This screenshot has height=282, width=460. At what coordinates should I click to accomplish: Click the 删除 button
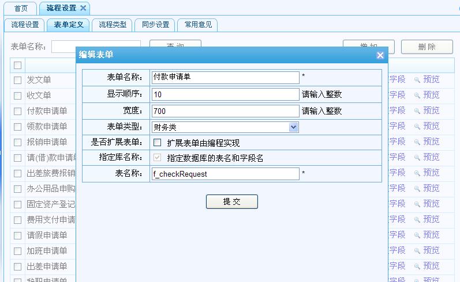pyautogui.click(x=427, y=47)
